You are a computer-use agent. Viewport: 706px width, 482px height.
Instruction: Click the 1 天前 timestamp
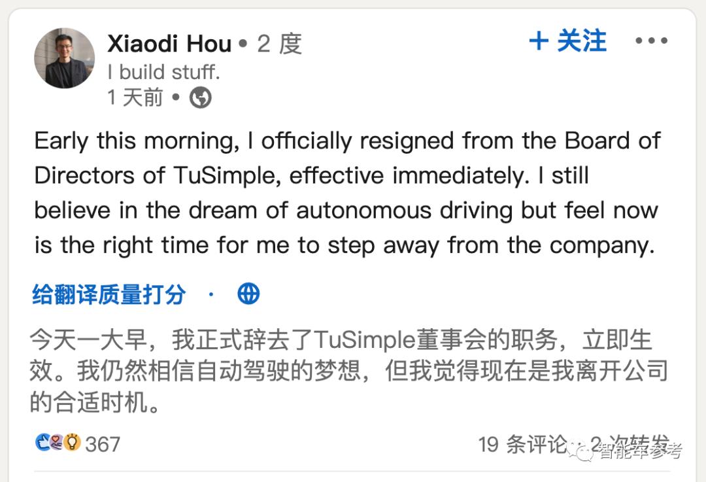[x=135, y=98]
